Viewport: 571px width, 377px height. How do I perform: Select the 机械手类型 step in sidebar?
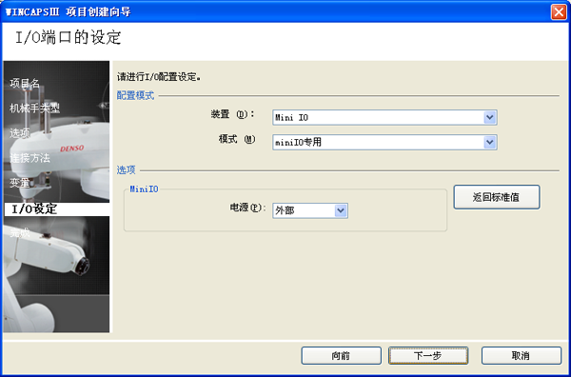pyautogui.click(x=34, y=109)
